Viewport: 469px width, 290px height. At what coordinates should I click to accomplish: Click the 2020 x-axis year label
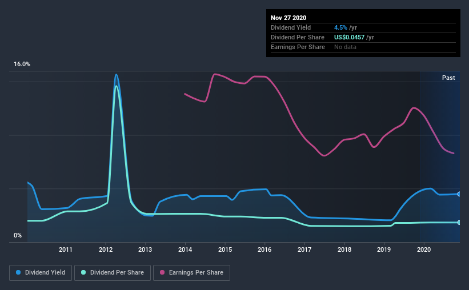pyautogui.click(x=424, y=249)
